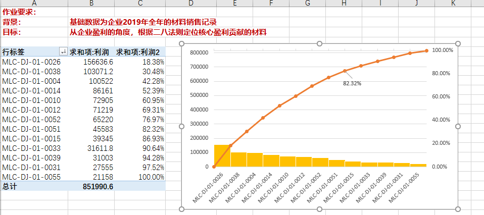
Task: Select the grand total value 851990.6
Action: [x=98, y=187]
